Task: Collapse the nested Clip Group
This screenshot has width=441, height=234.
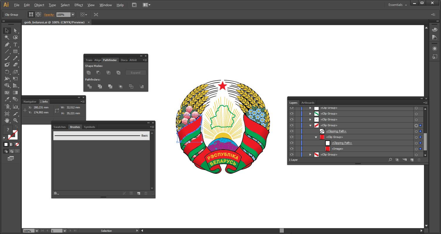Action: (316, 137)
